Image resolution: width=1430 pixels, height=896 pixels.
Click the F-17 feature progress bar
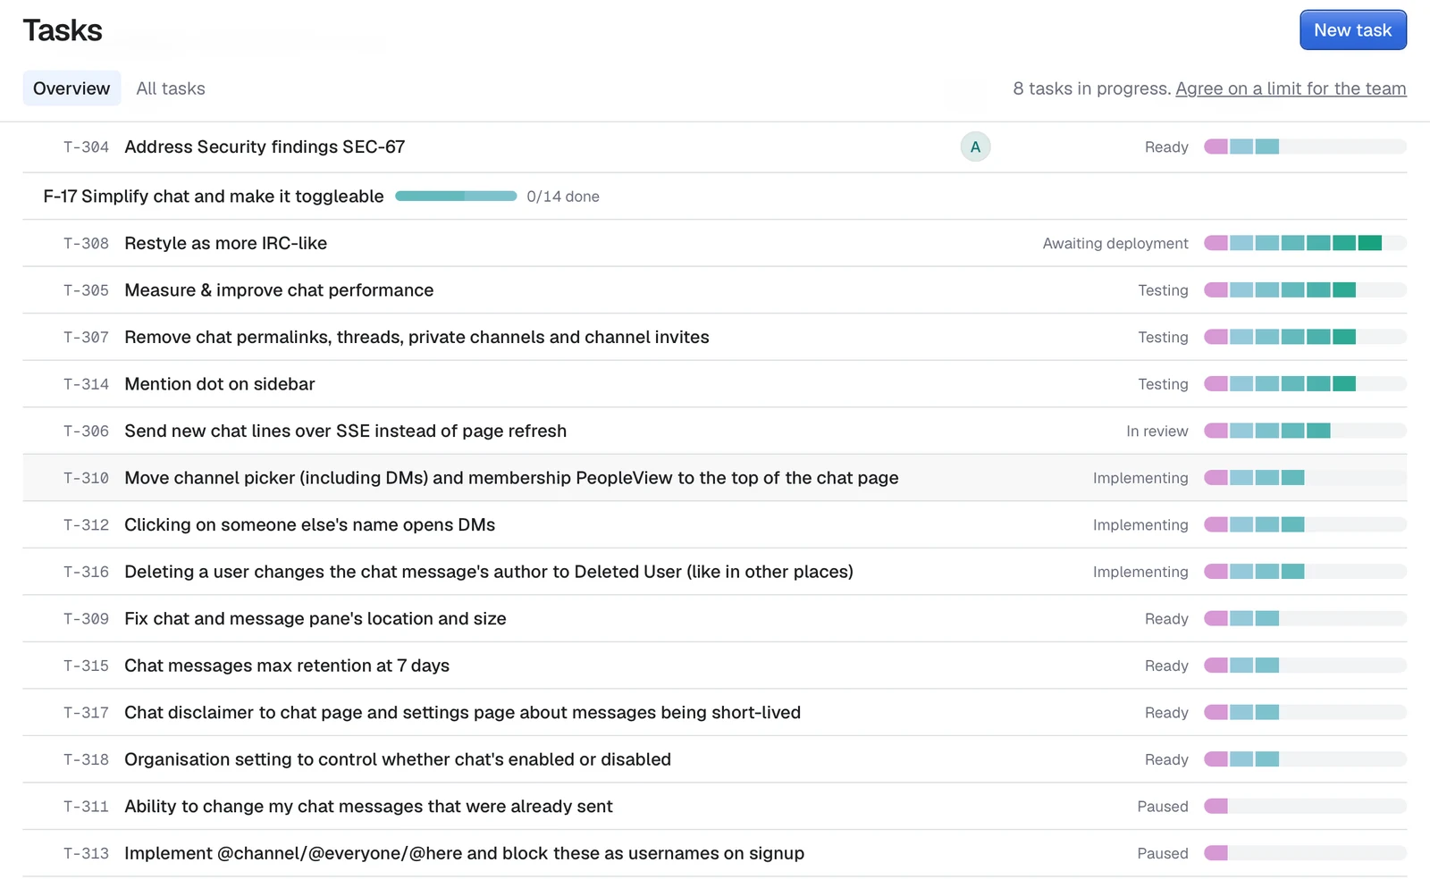(x=456, y=196)
